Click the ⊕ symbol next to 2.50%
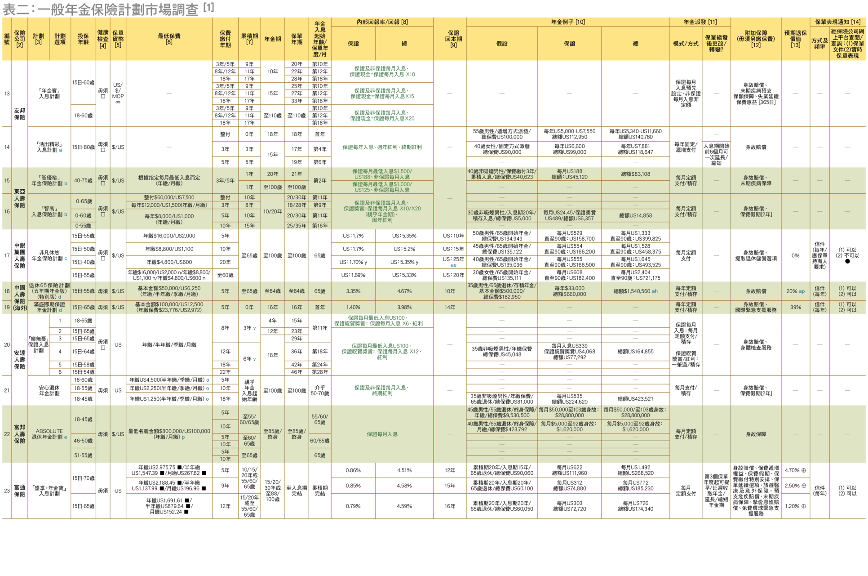 [804, 486]
